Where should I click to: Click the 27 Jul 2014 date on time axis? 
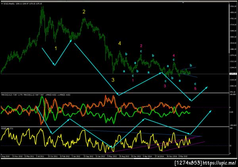[159, 156]
